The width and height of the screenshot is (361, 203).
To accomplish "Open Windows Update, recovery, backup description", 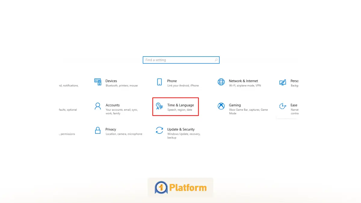I will (x=184, y=136).
